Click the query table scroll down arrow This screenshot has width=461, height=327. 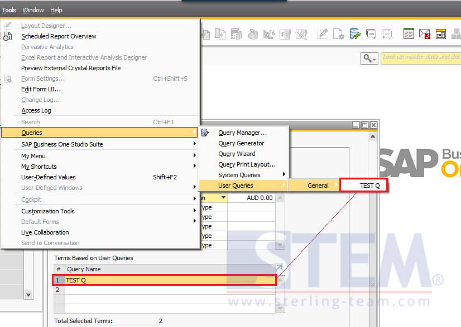tap(280, 308)
